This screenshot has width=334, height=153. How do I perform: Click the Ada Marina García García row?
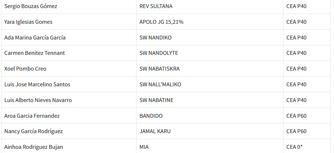click(35, 38)
